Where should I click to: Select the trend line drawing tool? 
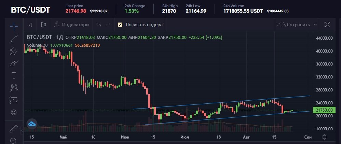(14, 39)
